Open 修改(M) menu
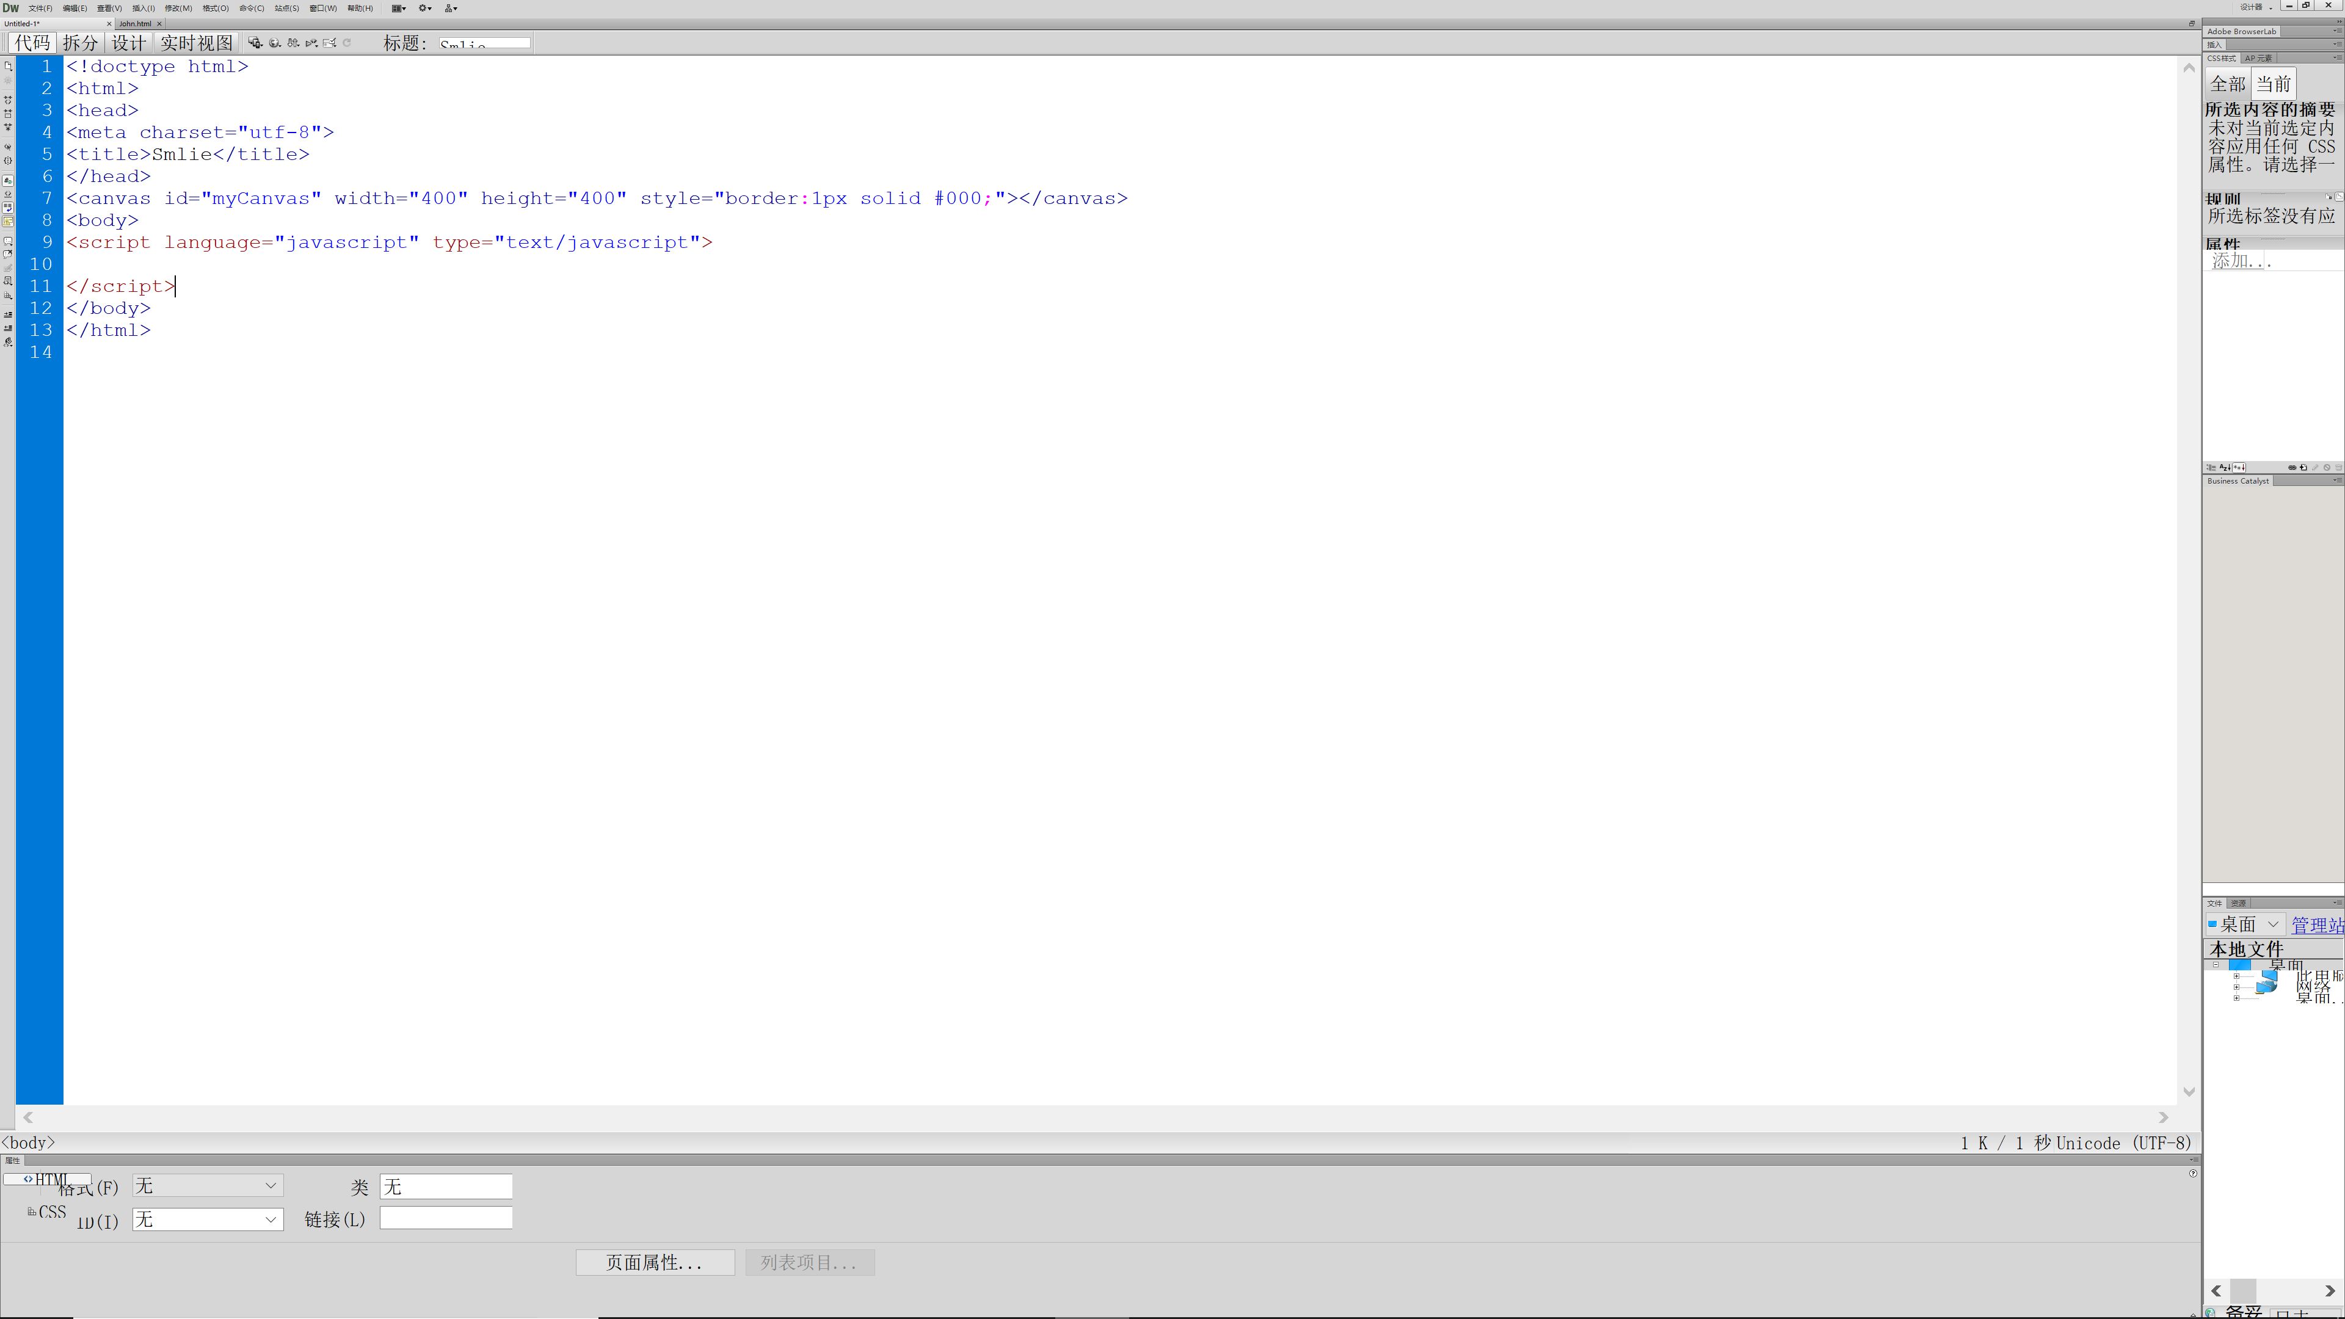2345x1319 pixels. (178, 8)
